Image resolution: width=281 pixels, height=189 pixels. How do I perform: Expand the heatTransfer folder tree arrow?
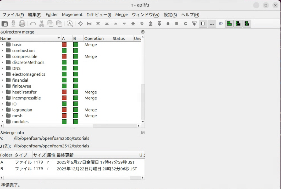(x=2, y=92)
